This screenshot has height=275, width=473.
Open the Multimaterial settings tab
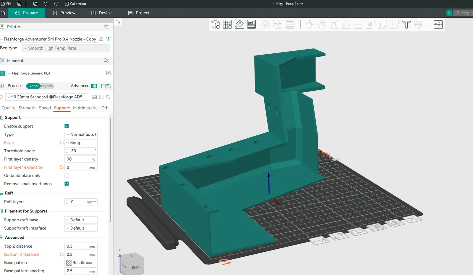tap(86, 108)
